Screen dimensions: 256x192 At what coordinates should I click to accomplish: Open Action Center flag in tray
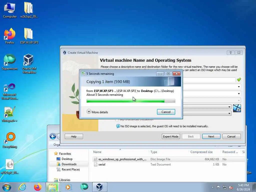(x=218, y=187)
